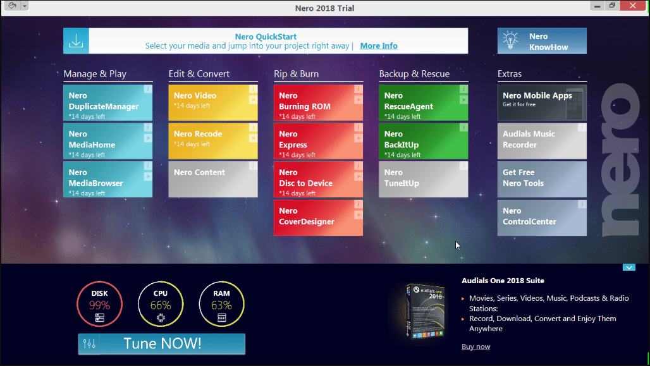The width and height of the screenshot is (650, 366).
Task: Click the CPU 66% usage gauge
Action: pyautogui.click(x=161, y=304)
